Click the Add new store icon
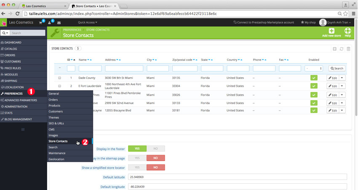This screenshot has height=190, width=358. click(331, 31)
